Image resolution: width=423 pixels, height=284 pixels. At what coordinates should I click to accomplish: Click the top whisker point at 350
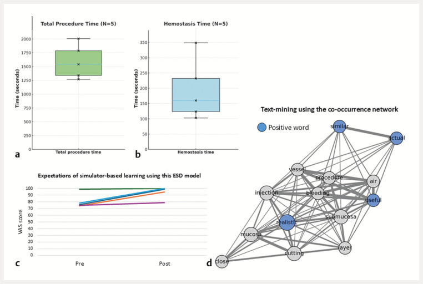click(196, 43)
